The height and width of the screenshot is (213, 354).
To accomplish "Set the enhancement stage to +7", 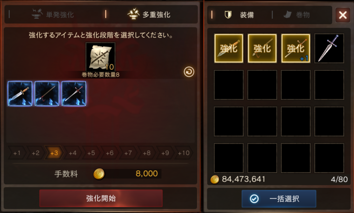I will point(128,153).
